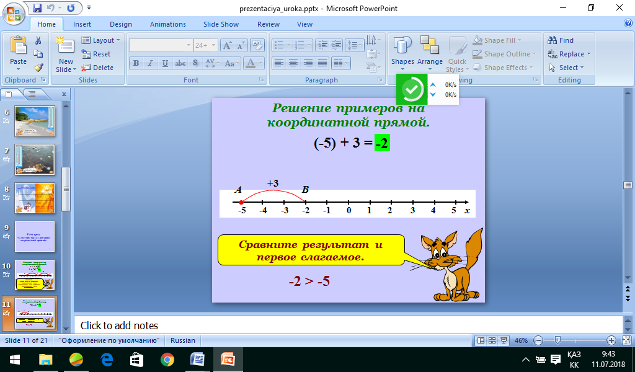Open Font Color dropdown arrow
The height and width of the screenshot is (372, 635).
pos(260,63)
